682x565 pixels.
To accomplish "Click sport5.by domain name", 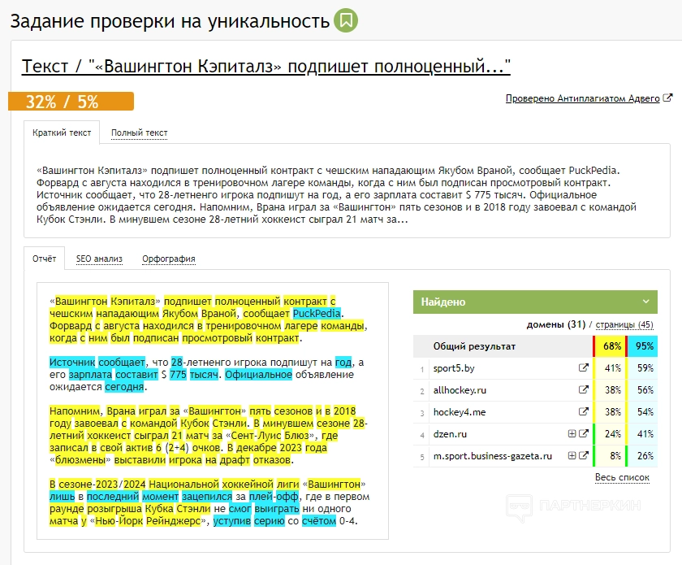I will click(454, 368).
